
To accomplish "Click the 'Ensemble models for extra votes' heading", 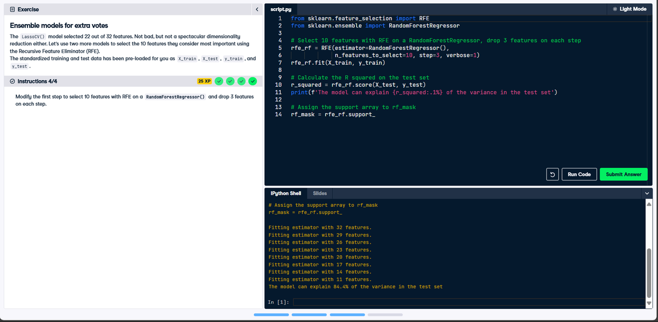I will click(59, 26).
